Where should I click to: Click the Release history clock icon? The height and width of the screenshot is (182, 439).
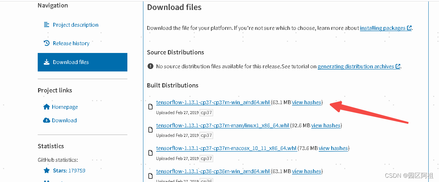[x=47, y=43]
